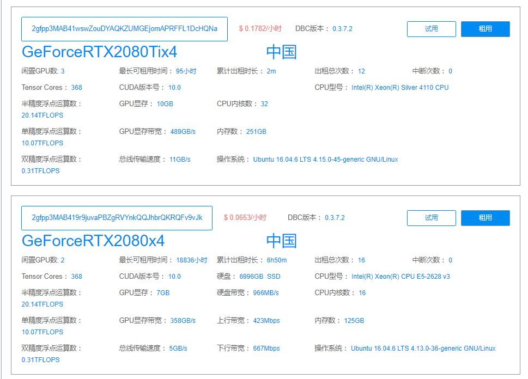Click 硬盘 6996GB SSD value

[x=260, y=276]
